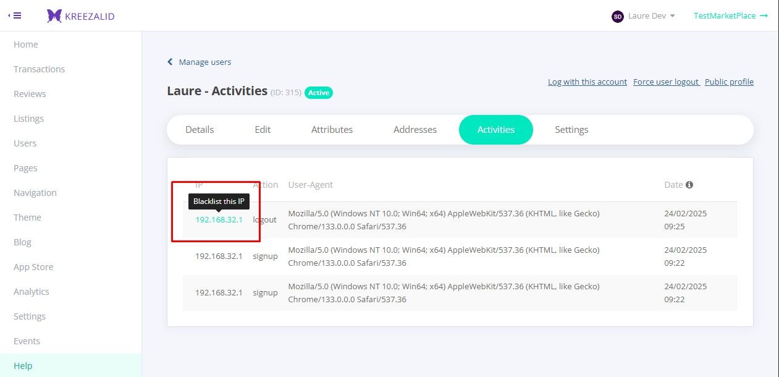
Task: Click the IP 192.168.32.1 in logout row
Action: pyautogui.click(x=219, y=219)
